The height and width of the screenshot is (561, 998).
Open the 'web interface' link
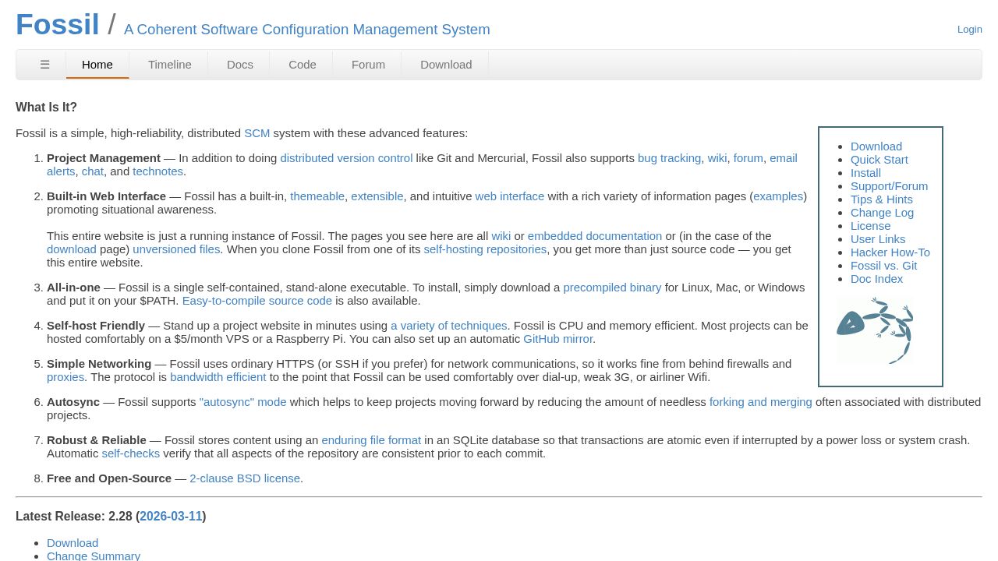coord(510,196)
